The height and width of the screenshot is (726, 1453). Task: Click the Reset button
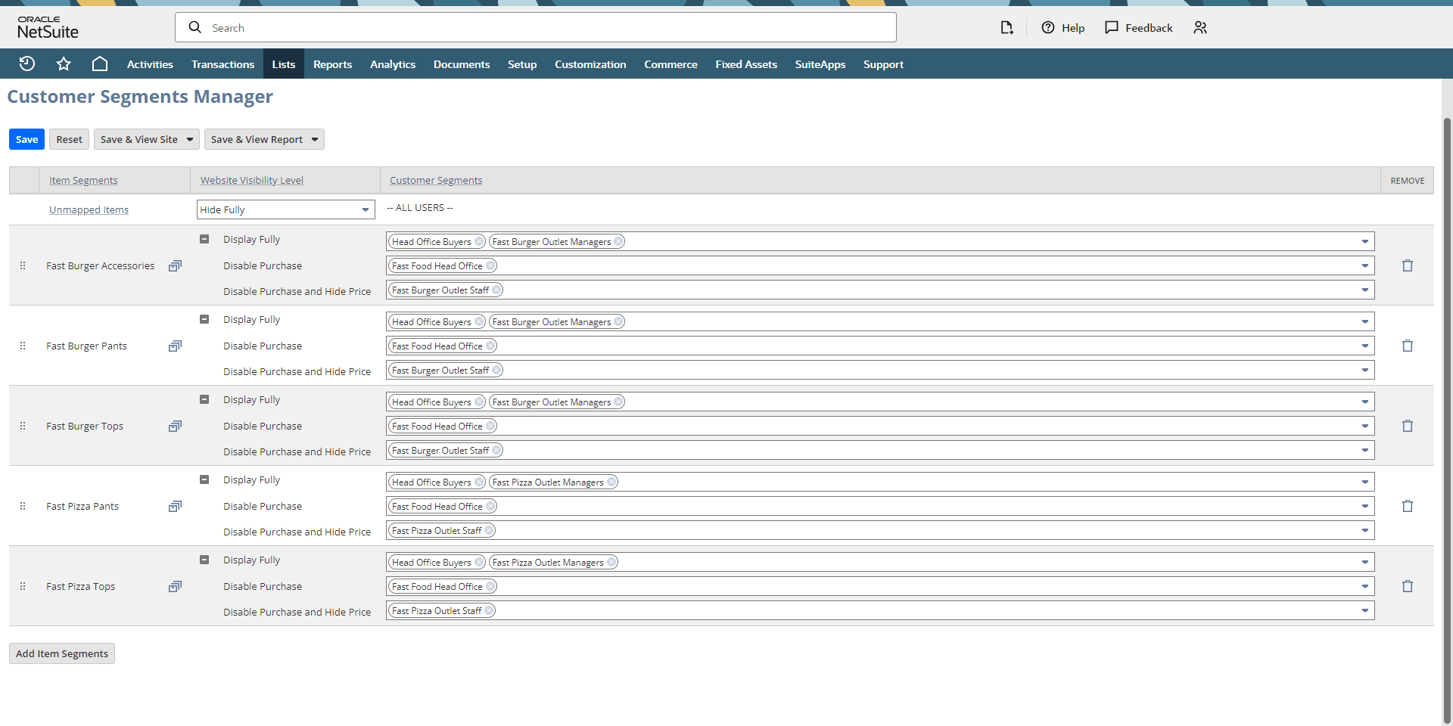[x=69, y=139]
